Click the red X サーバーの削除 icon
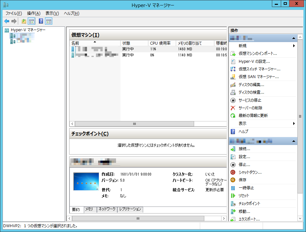Viewport: 306px width, 232px height. coord(233,108)
